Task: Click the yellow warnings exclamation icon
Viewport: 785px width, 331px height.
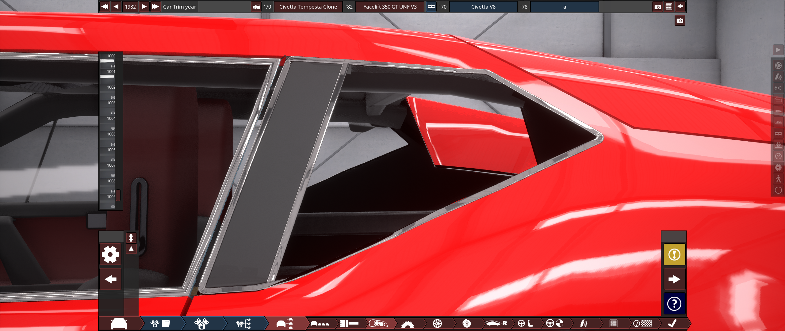Action: [x=674, y=254]
